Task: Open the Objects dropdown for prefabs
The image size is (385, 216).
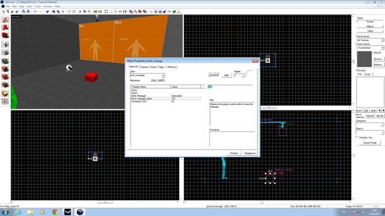Action: click(x=369, y=133)
